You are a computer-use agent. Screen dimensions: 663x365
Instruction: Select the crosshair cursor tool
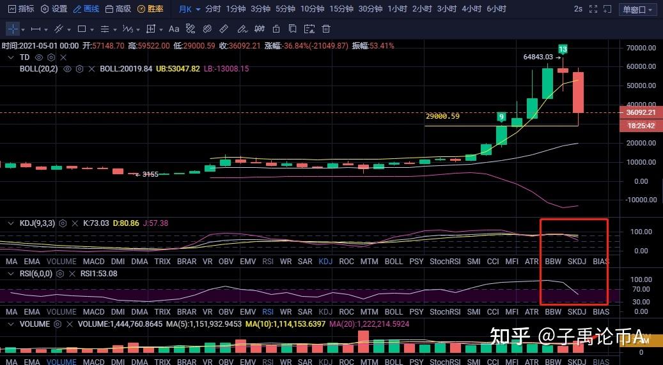[13, 29]
